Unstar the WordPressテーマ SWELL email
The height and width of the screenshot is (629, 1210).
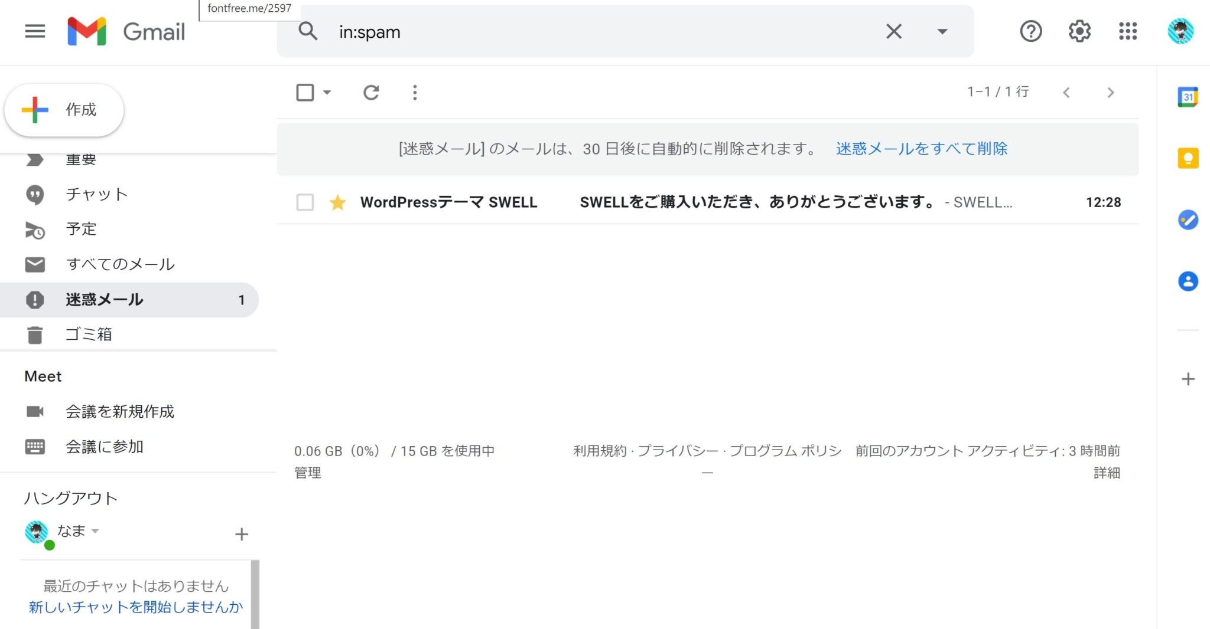tap(337, 202)
